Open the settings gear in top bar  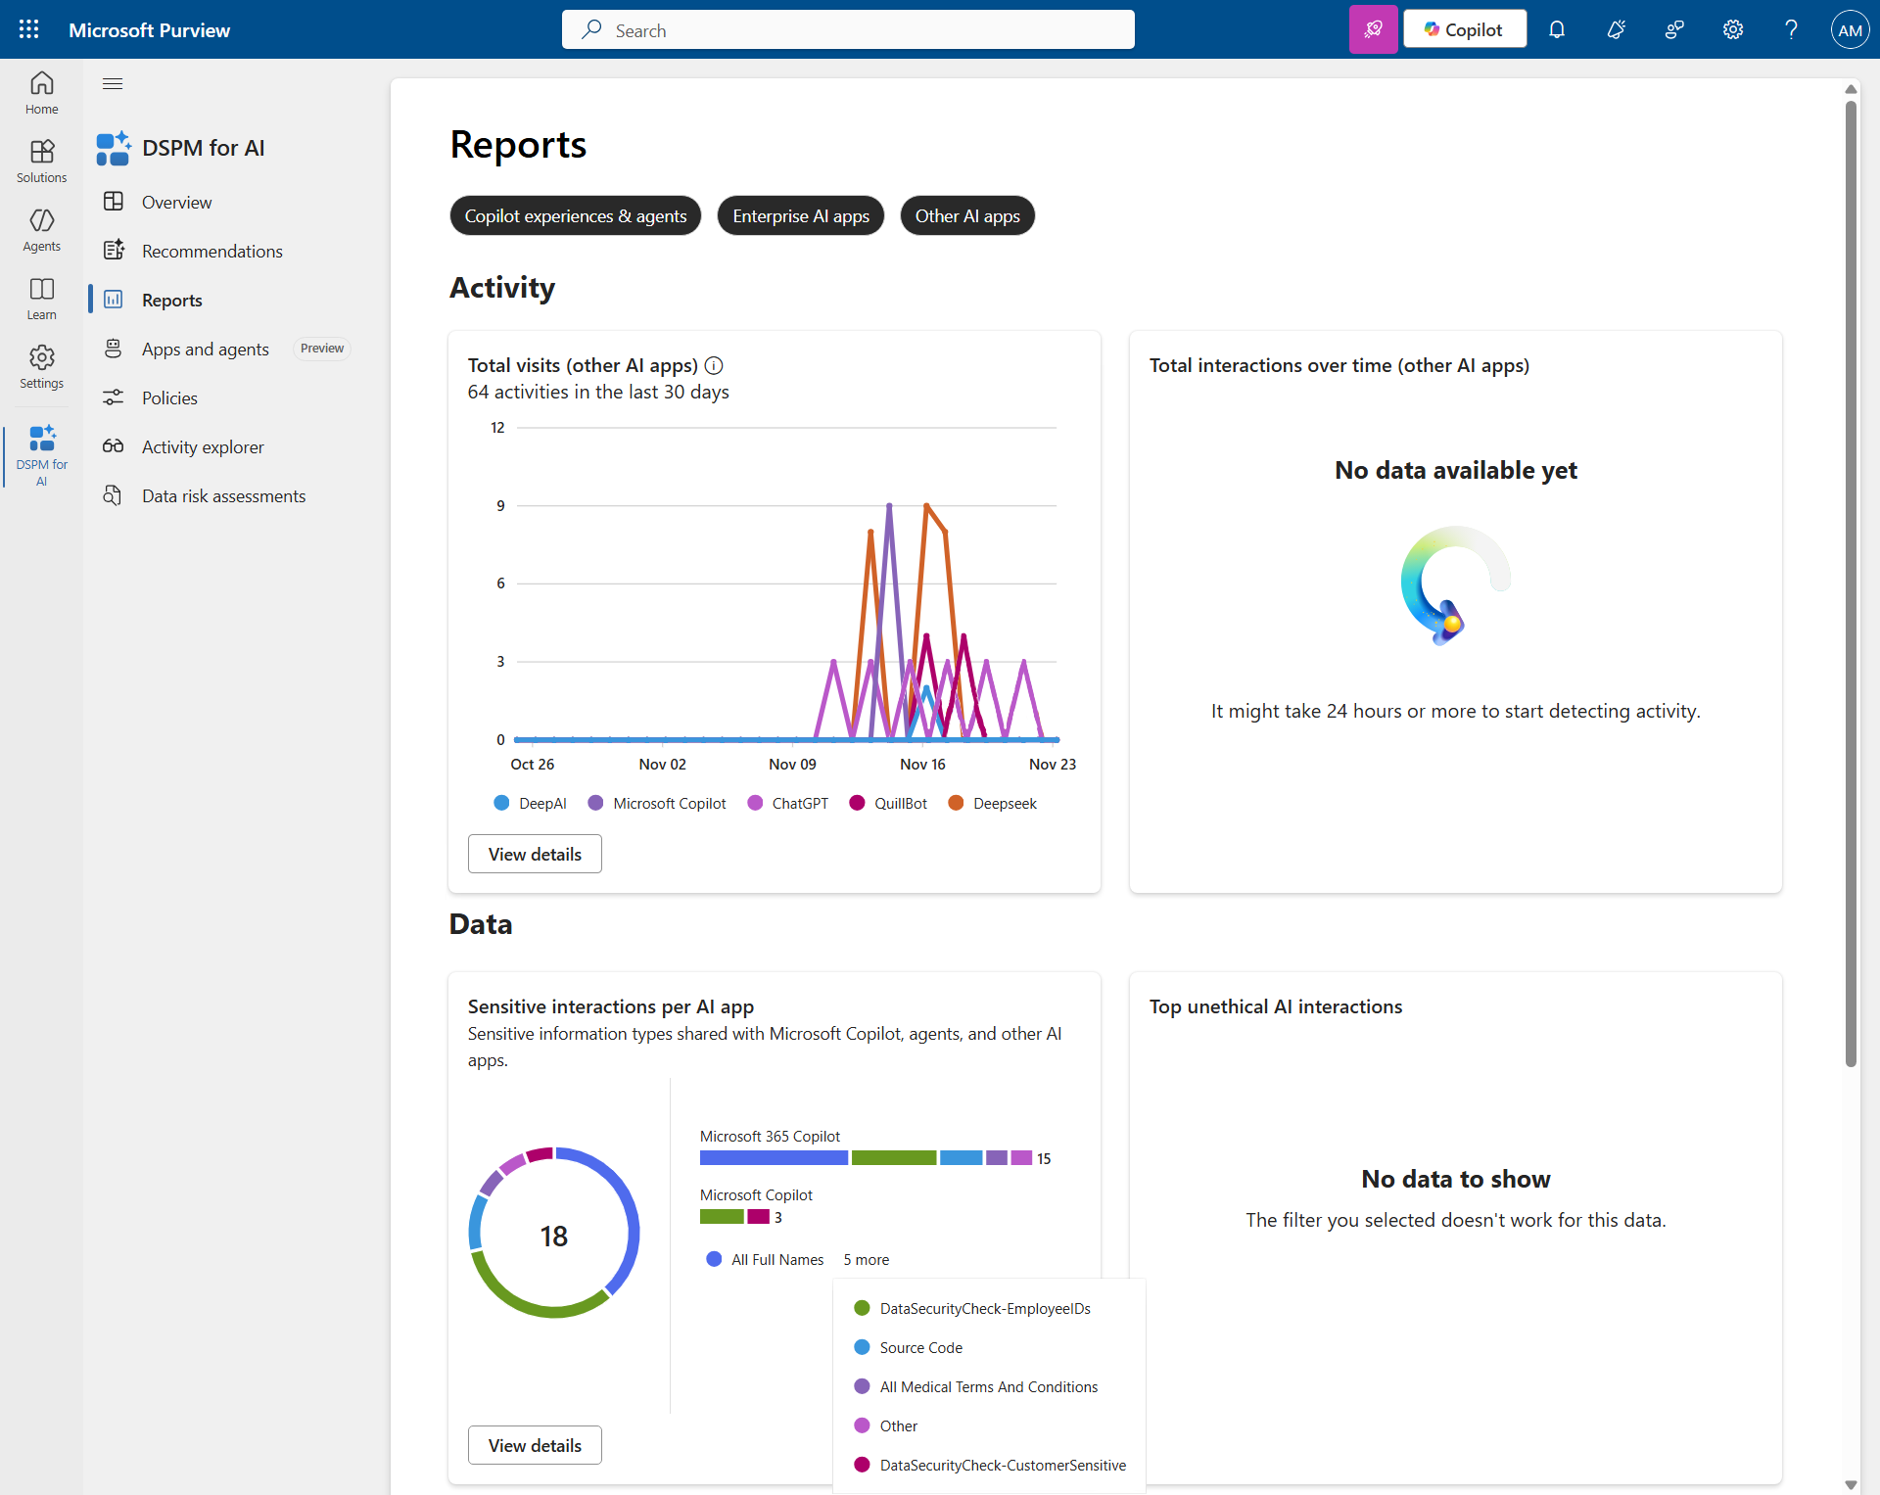(x=1733, y=29)
